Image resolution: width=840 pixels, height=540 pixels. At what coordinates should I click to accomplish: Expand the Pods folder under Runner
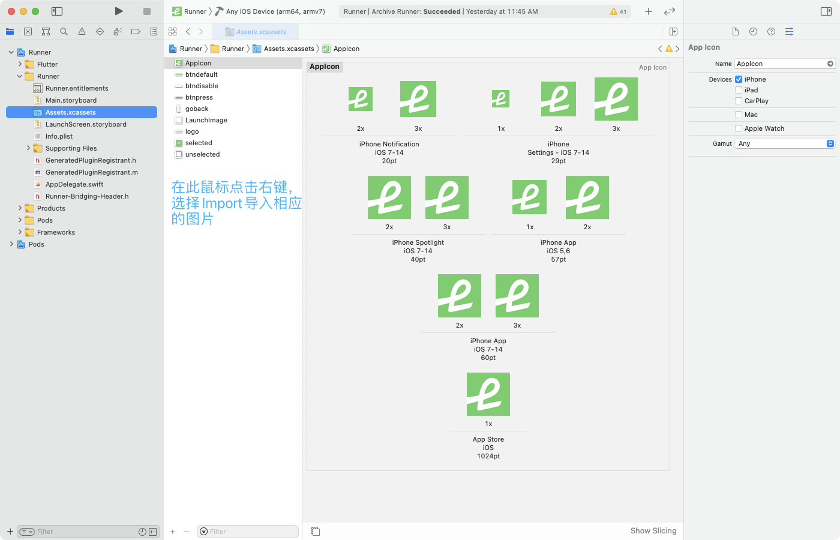(20, 220)
